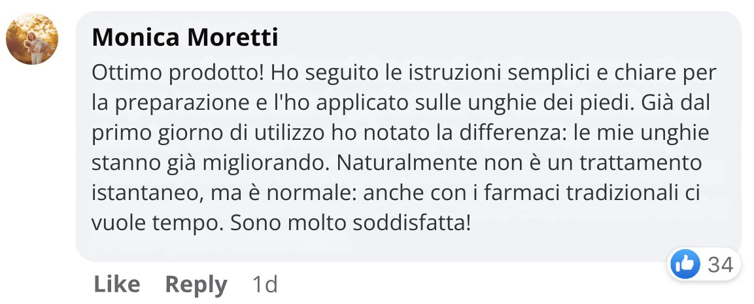Open Monica Moretti's profile picture

[32, 39]
